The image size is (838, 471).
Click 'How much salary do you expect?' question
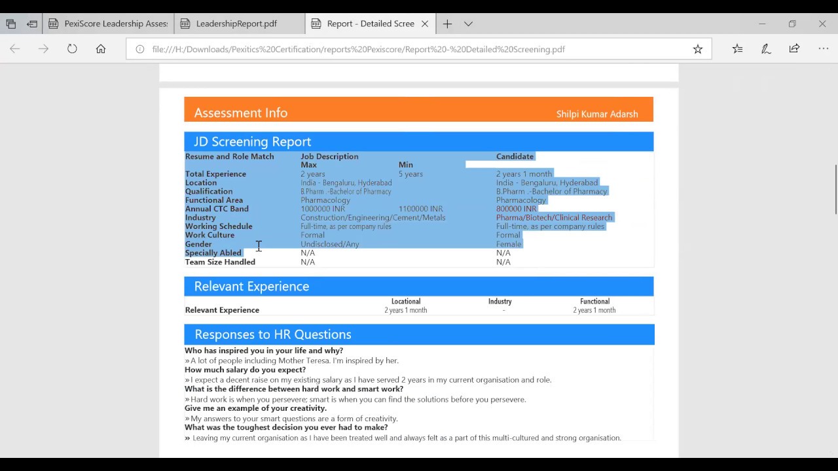pos(246,370)
